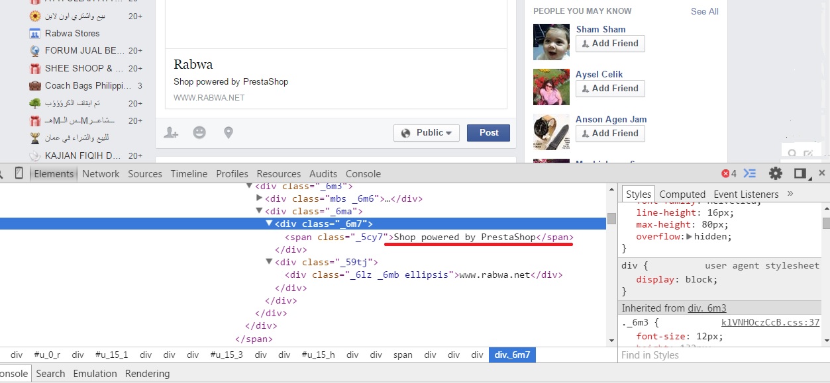830x383 pixels.
Task: Click the sunflower icon group in sidebar
Action: pyautogui.click(x=35, y=16)
